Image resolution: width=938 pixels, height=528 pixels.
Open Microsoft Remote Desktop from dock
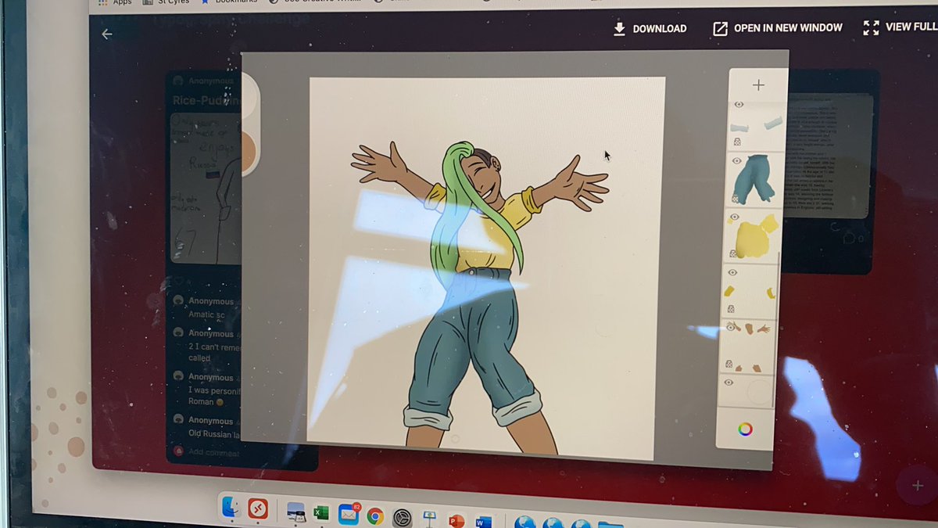click(259, 509)
